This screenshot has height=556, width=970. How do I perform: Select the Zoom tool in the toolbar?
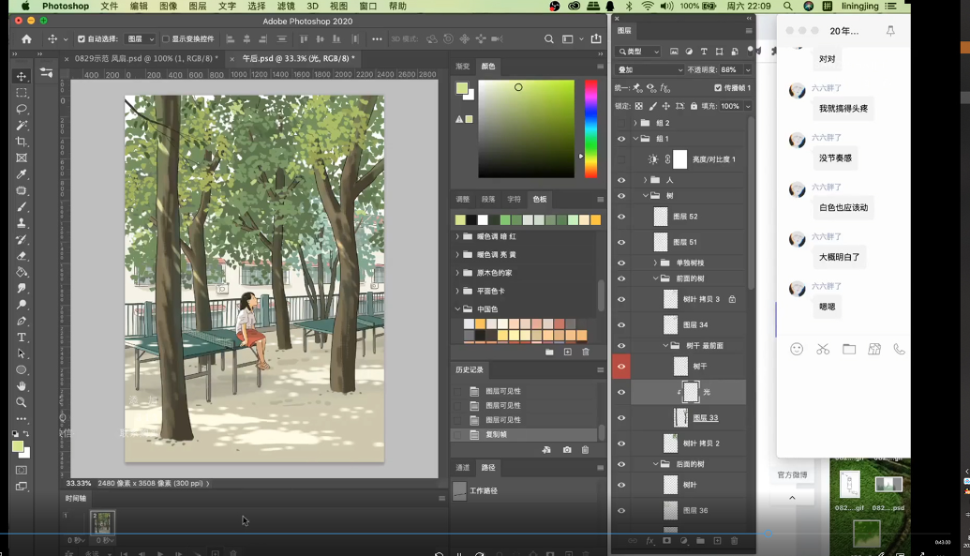(x=22, y=402)
